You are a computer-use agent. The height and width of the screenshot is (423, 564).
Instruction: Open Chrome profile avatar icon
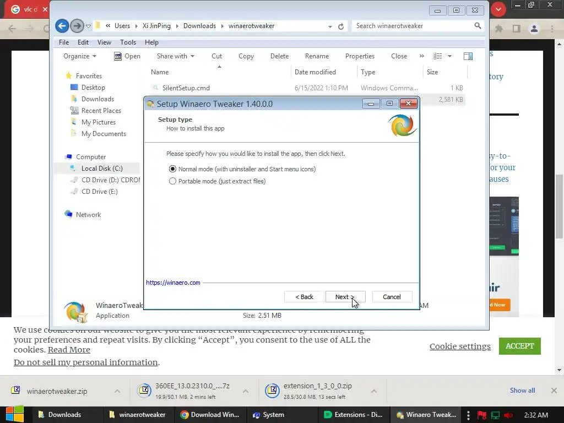pos(534,29)
